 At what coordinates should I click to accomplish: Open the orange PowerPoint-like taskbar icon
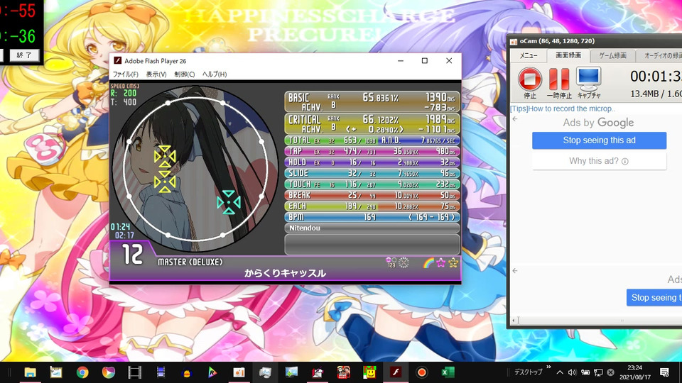click(239, 372)
